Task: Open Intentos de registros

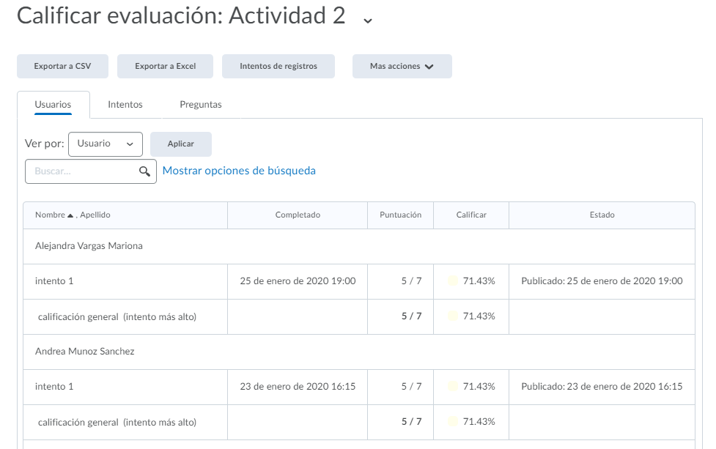Action: pyautogui.click(x=278, y=66)
